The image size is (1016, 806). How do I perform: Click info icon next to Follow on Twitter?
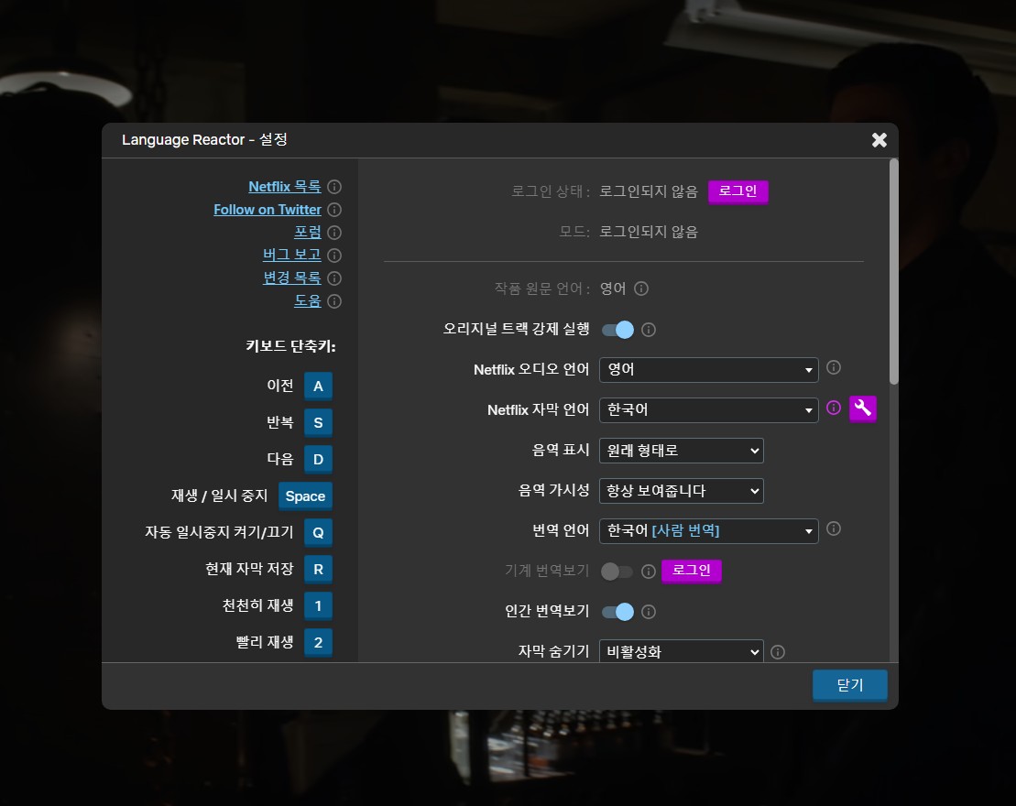tap(334, 210)
